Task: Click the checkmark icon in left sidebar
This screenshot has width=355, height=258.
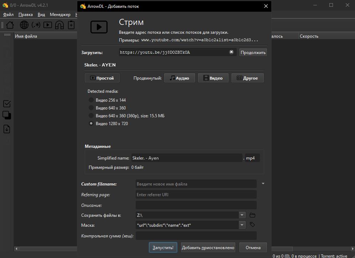Action: click(7, 104)
